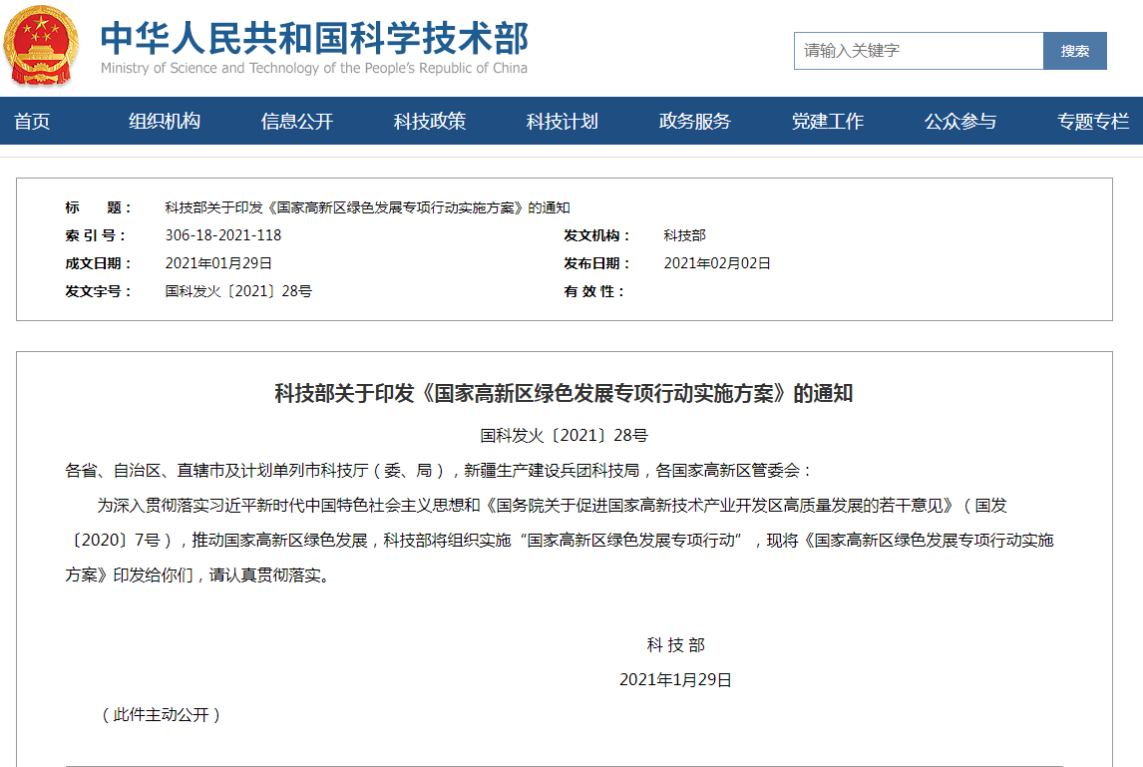Focus the 请输入关键字 search field
Screen dimensions: 1143x767
pyautogui.click(x=918, y=51)
